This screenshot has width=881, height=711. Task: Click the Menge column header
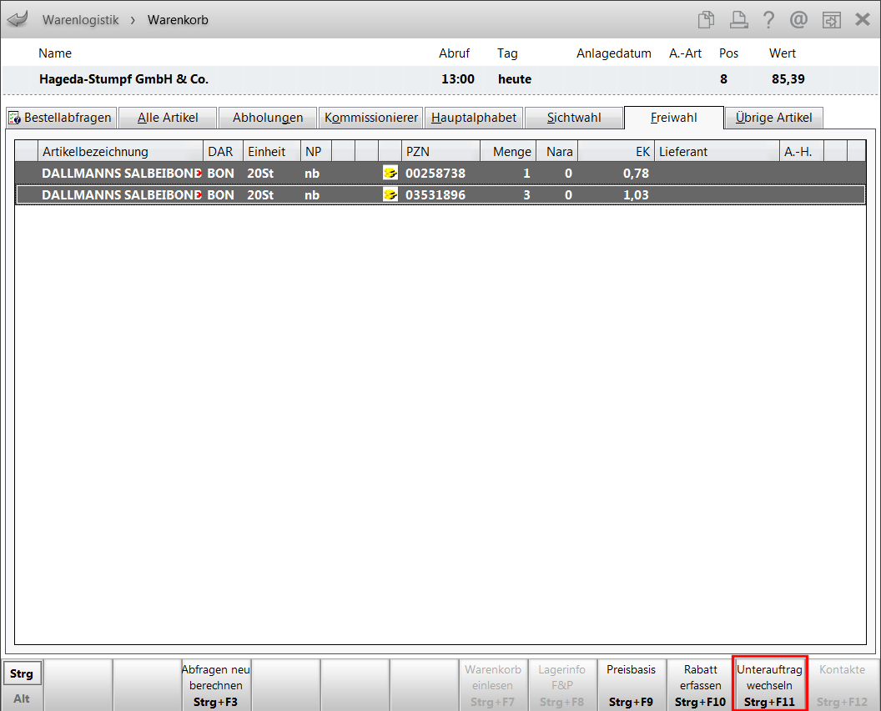(508, 151)
